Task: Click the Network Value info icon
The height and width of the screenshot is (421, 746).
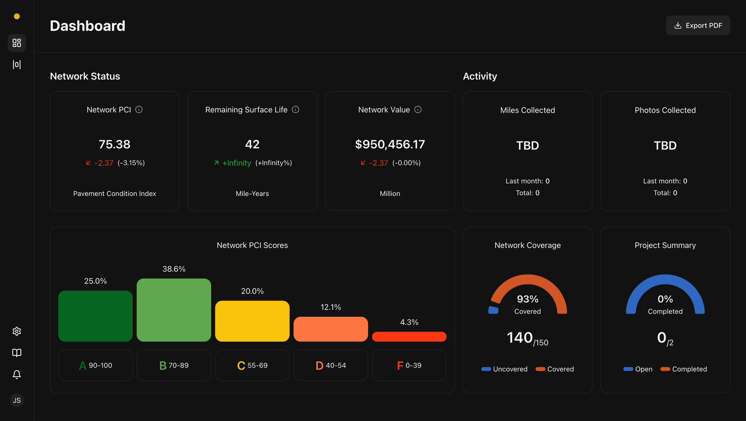Action: [x=418, y=109]
